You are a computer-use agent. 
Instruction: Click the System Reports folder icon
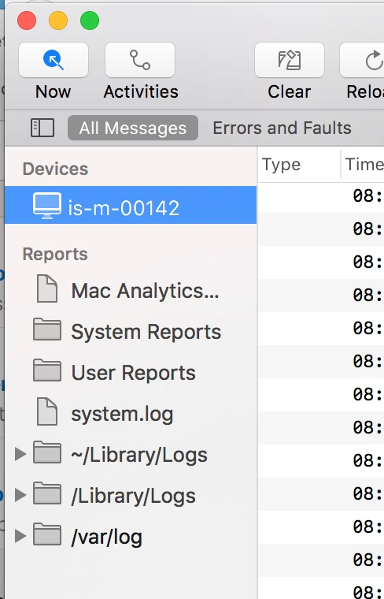click(47, 329)
